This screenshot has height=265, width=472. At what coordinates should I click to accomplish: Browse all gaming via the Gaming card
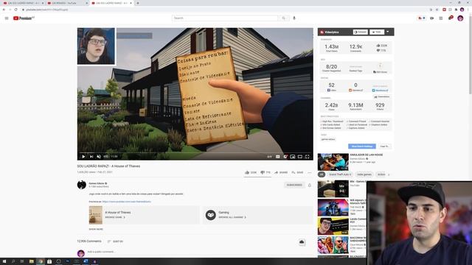[258, 215]
